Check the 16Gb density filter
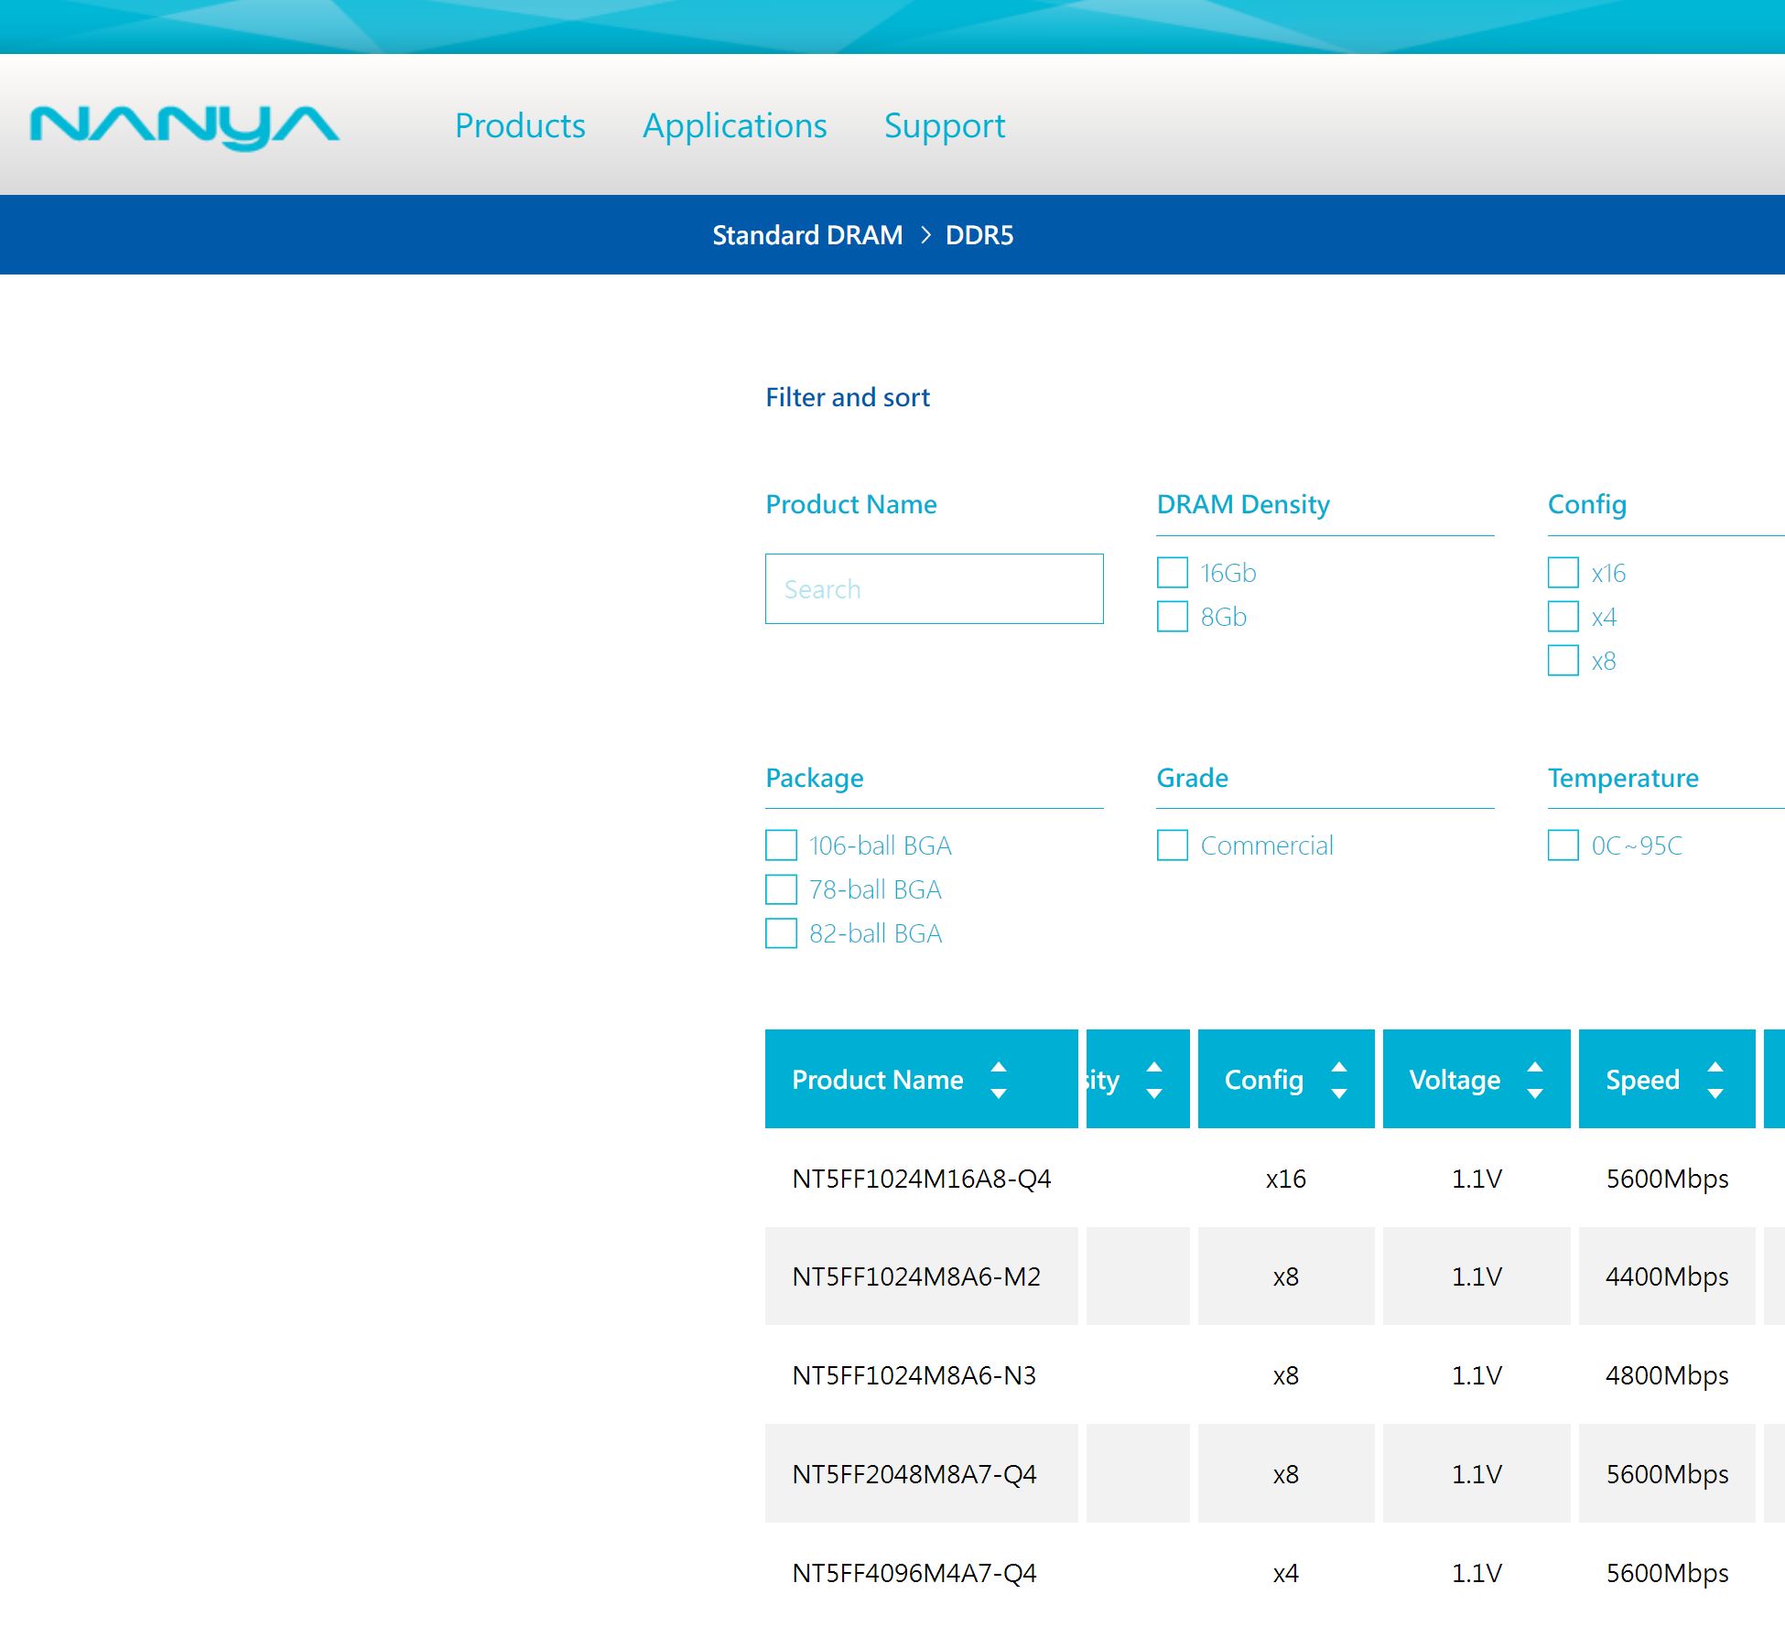The image size is (1785, 1648). coord(1173,573)
